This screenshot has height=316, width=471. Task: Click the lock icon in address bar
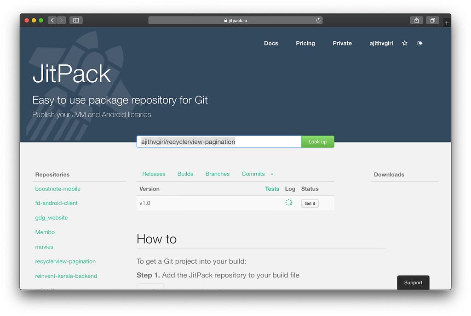(x=225, y=20)
